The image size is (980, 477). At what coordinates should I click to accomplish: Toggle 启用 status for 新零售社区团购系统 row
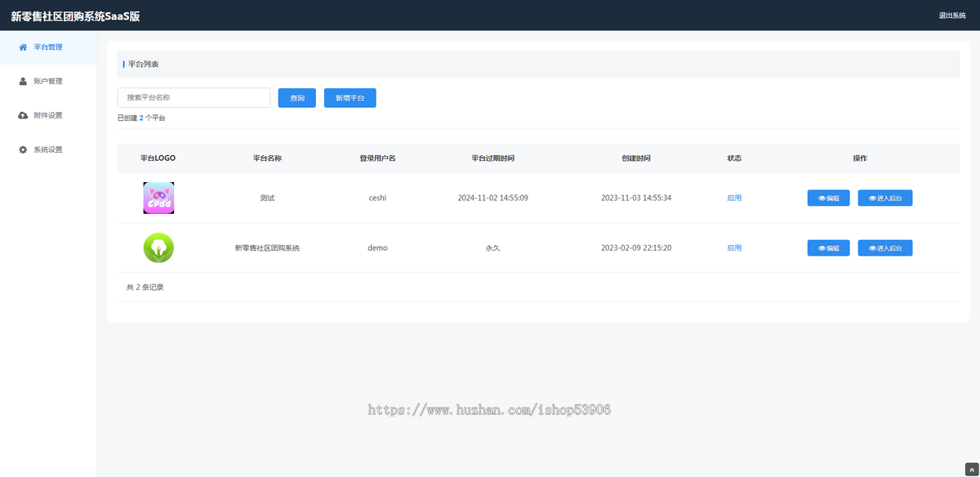734,248
